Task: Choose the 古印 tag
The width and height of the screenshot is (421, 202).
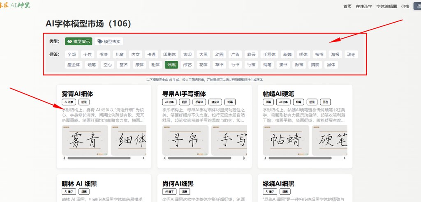Action: [187, 55]
